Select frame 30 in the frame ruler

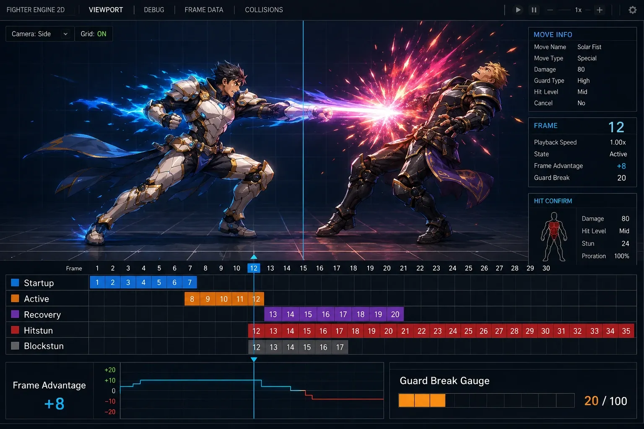pyautogui.click(x=546, y=268)
